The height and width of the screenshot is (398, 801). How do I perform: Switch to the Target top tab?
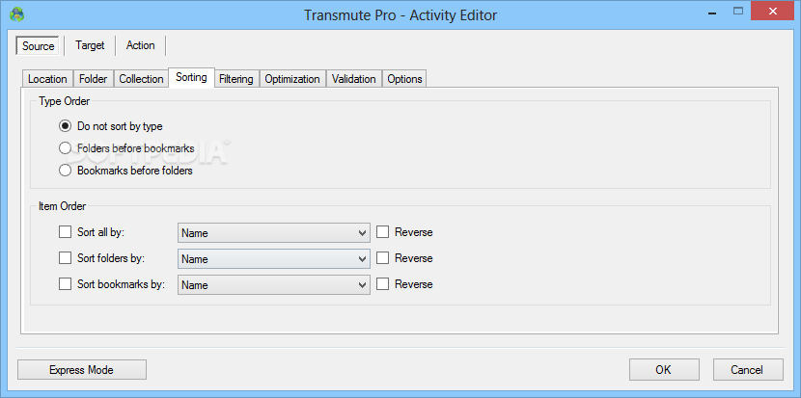pyautogui.click(x=90, y=45)
